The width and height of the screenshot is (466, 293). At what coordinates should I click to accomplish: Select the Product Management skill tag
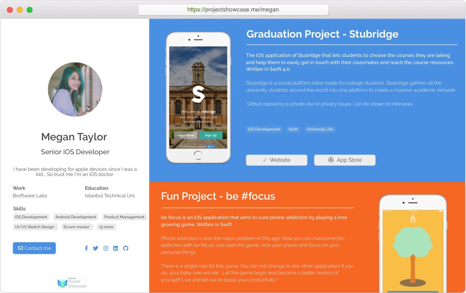[124, 217]
